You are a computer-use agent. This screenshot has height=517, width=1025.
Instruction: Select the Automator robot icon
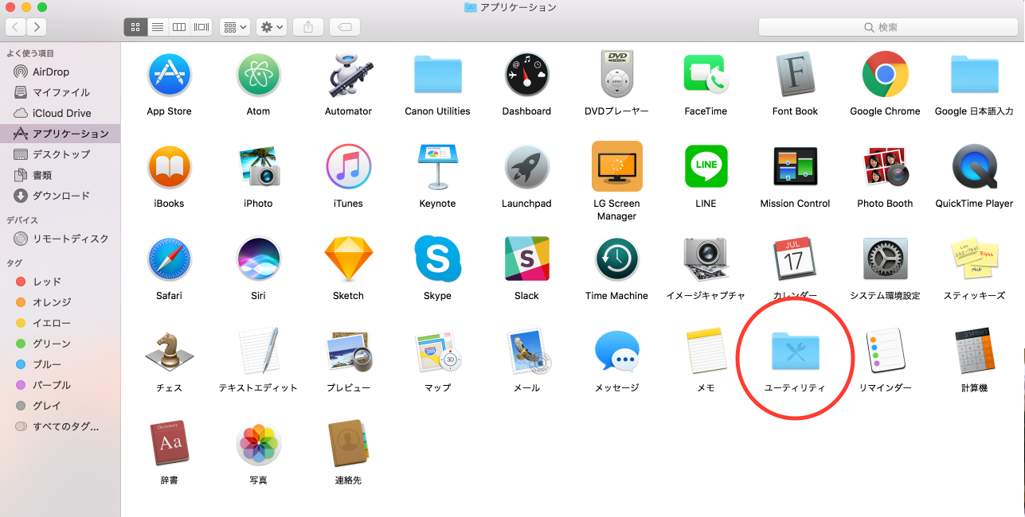(x=348, y=76)
